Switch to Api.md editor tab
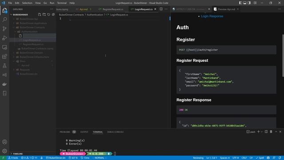The height and width of the screenshot is (160, 284). [84, 9]
